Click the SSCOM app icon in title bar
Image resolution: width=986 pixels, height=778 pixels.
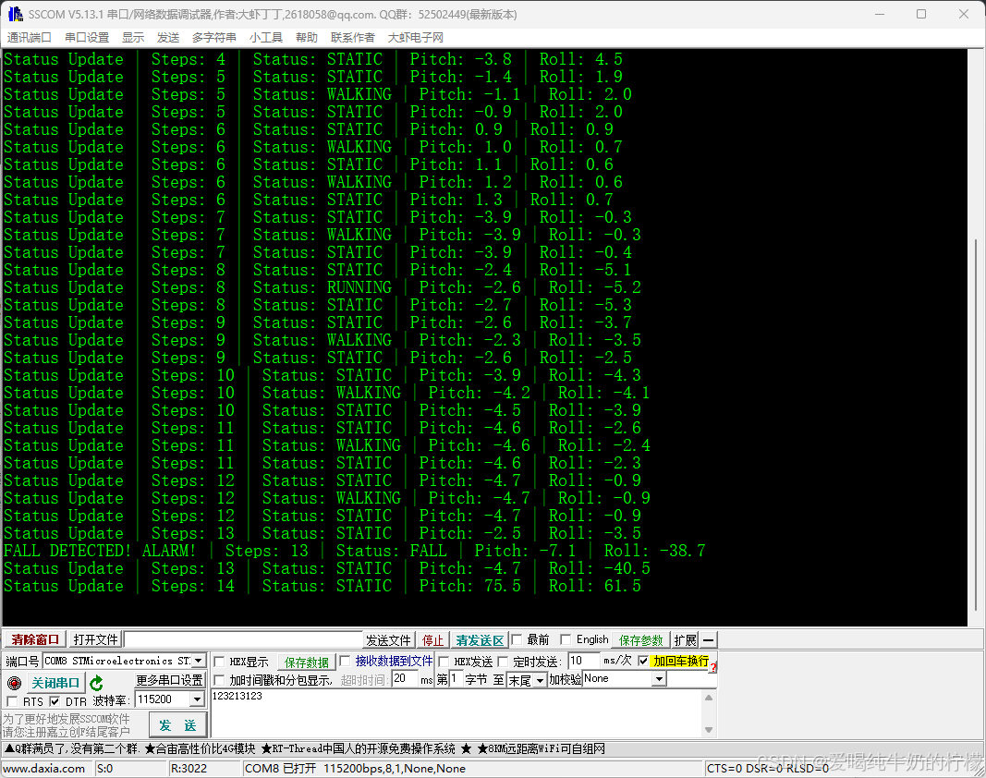tap(15, 14)
